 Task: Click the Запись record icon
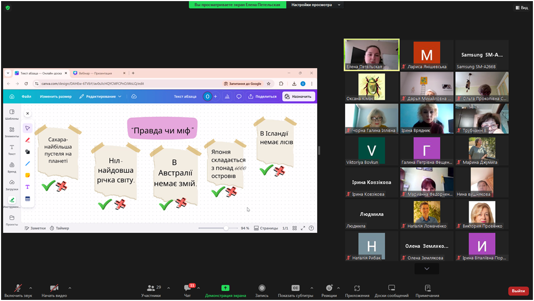pos(262,288)
